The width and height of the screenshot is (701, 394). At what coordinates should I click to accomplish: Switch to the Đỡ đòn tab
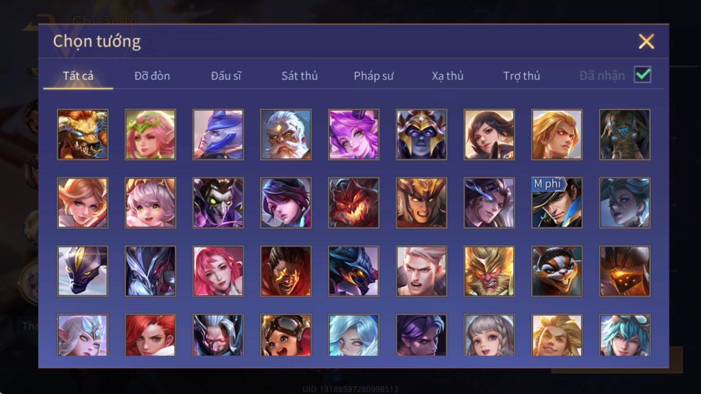152,76
